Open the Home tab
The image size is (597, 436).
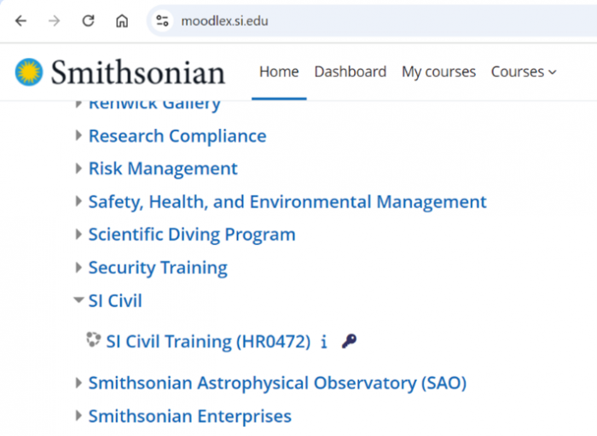(279, 72)
